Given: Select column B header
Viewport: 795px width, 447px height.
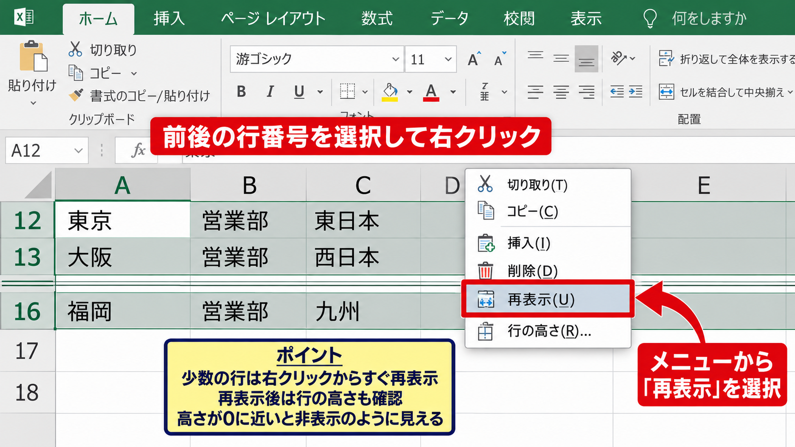Looking at the screenshot, I should coord(249,185).
